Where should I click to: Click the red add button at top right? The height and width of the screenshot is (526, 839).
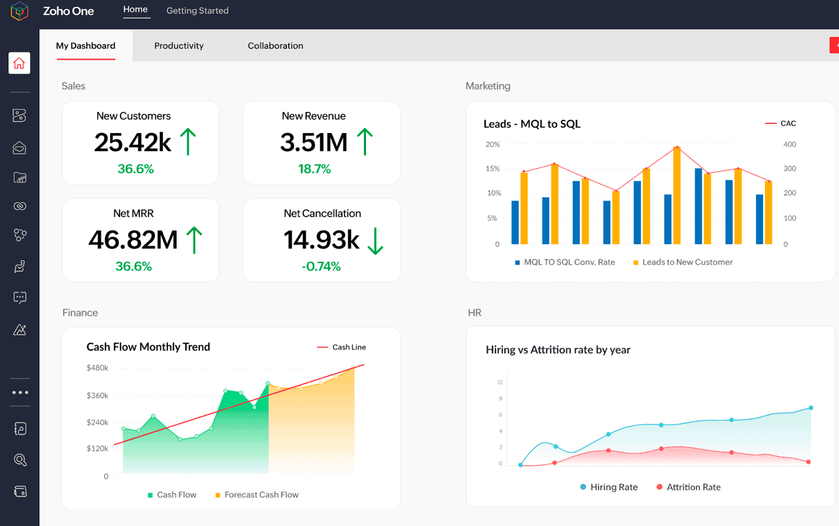tap(834, 45)
